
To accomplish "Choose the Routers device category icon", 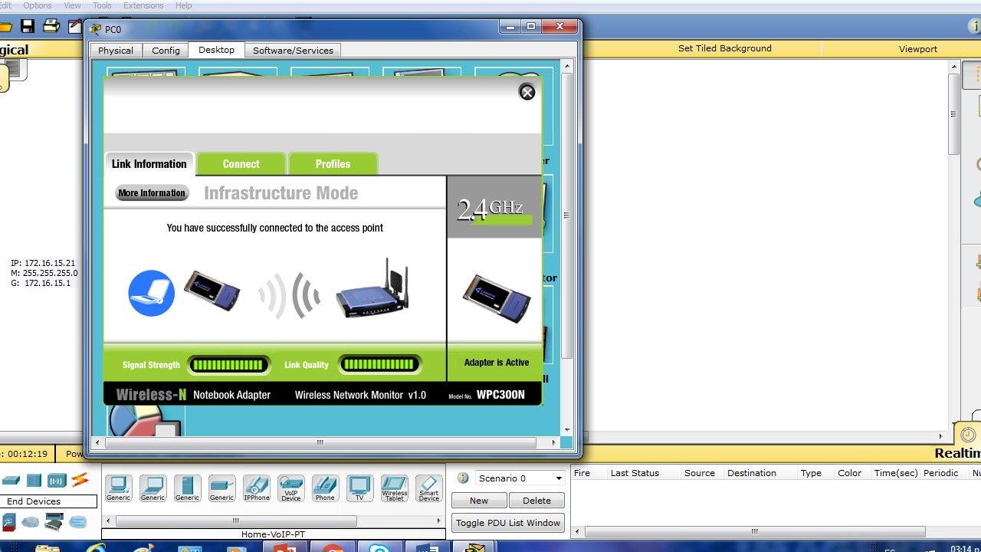I will (x=11, y=481).
